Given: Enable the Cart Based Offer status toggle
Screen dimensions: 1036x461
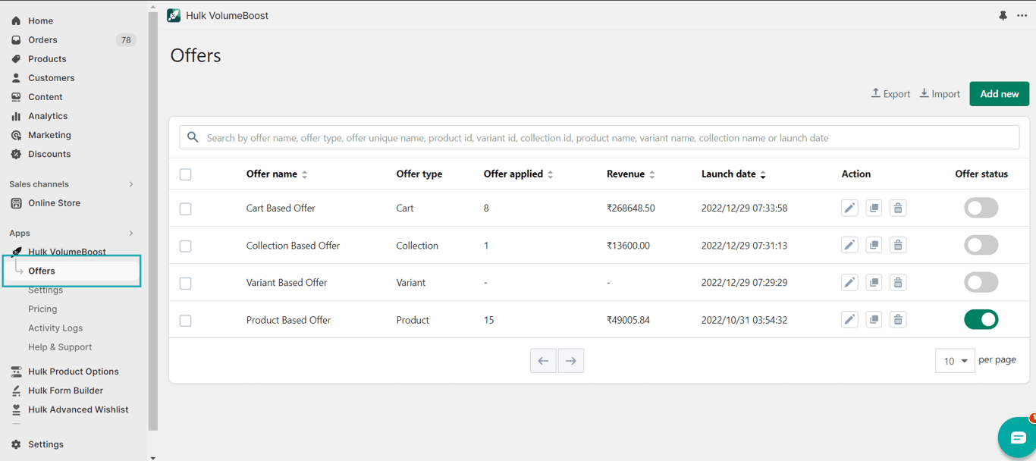Looking at the screenshot, I should (x=981, y=208).
